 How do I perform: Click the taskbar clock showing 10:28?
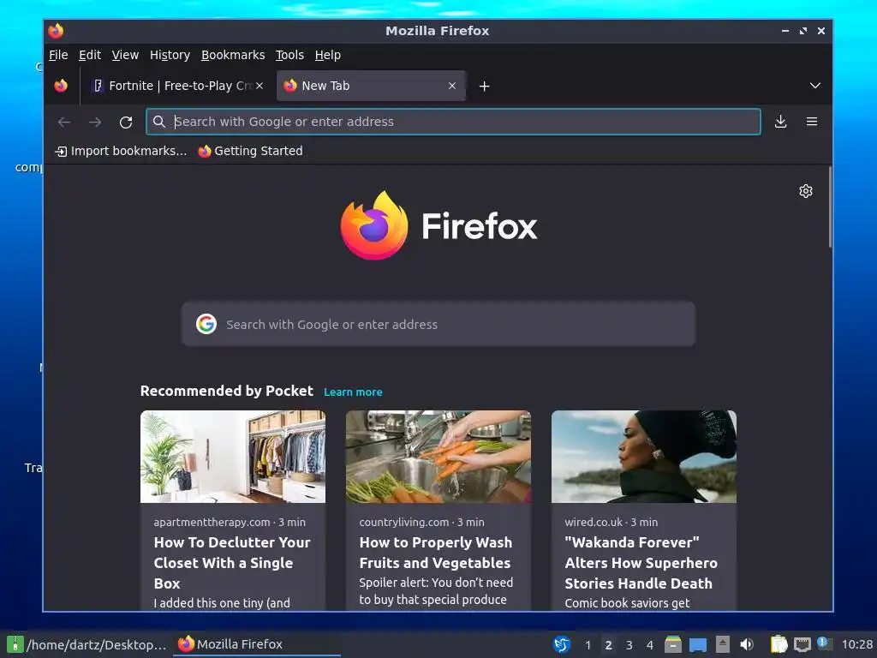click(856, 644)
